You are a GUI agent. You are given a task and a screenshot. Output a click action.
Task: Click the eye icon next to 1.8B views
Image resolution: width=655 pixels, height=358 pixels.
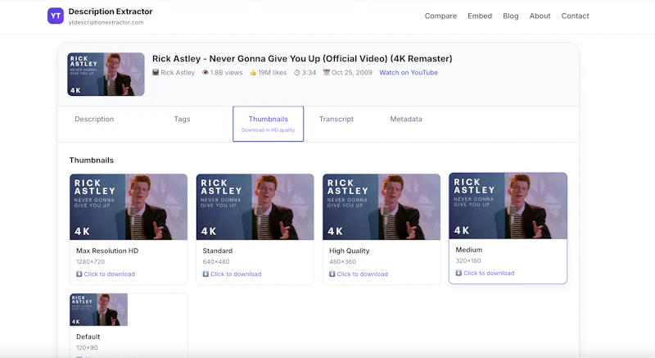pos(206,72)
